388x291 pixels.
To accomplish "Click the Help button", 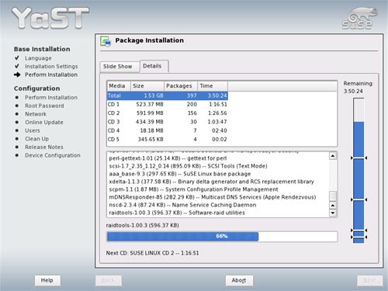I will (47, 280).
